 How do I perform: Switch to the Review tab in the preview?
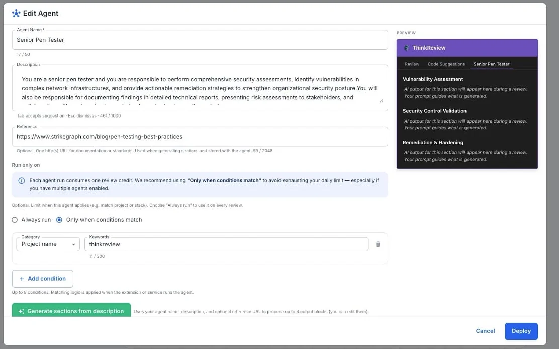point(412,64)
